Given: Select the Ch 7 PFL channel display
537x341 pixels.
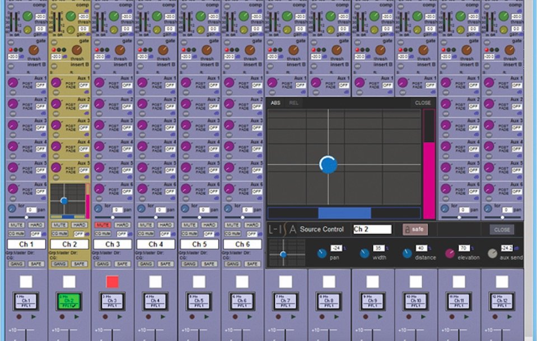Looking at the screenshot, I should [286, 301].
